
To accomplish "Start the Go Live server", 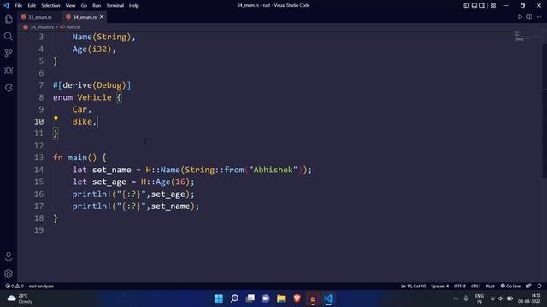I will 510,287.
